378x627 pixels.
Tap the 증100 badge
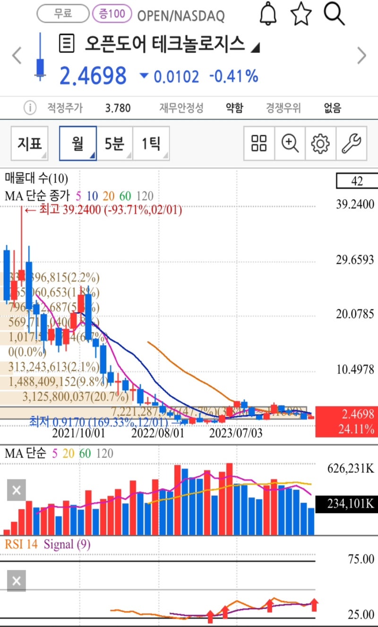pos(112,14)
